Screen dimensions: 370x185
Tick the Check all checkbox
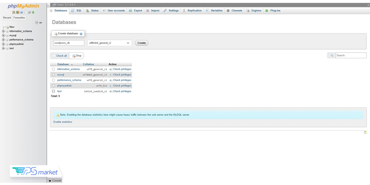tap(54, 56)
